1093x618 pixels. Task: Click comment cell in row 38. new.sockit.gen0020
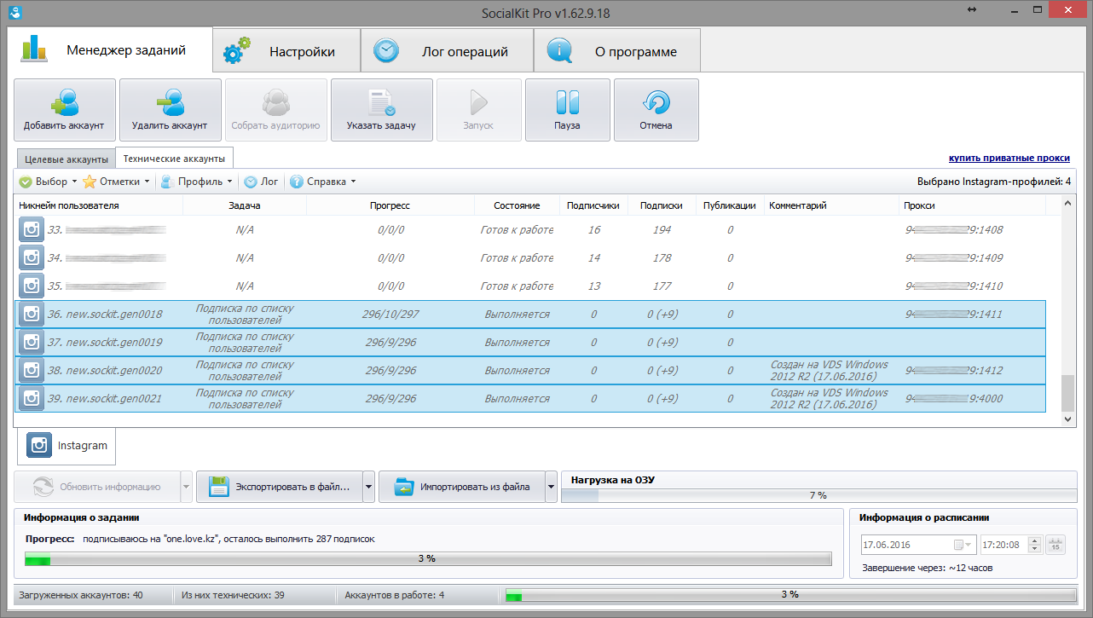tap(832, 371)
